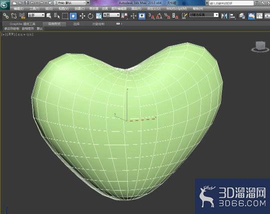
Task: Click the binoculars search icon
Action: click(x=257, y=3)
